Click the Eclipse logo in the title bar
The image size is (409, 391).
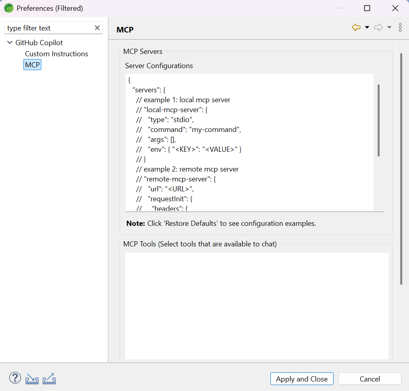pos(8,8)
